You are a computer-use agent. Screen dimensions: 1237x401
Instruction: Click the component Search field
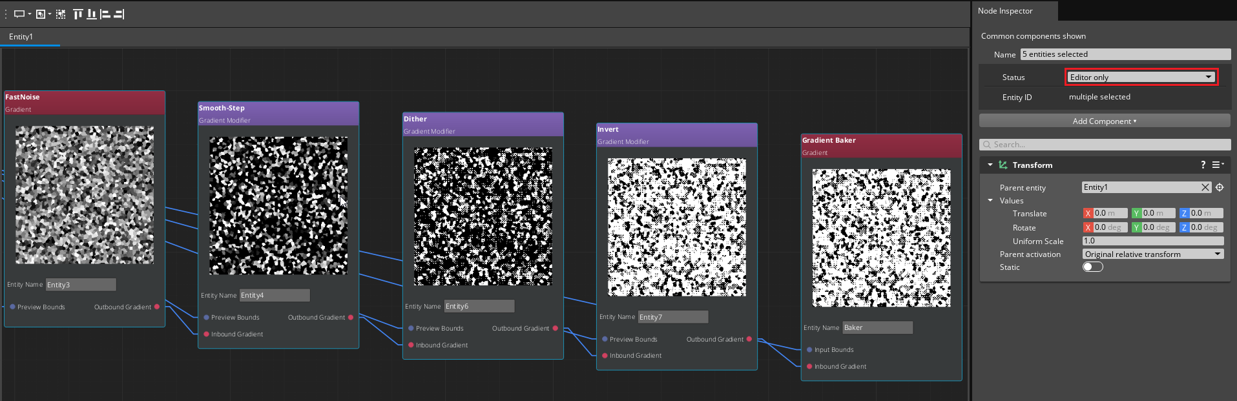1105,145
